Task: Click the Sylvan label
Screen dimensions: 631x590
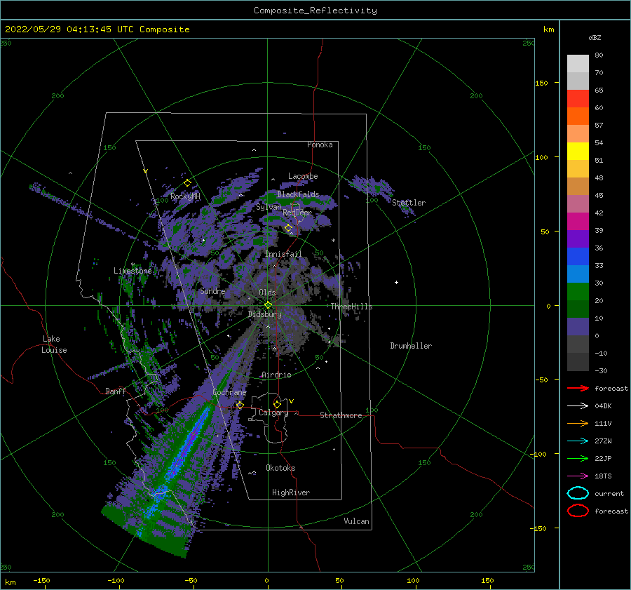Action: tap(269, 207)
